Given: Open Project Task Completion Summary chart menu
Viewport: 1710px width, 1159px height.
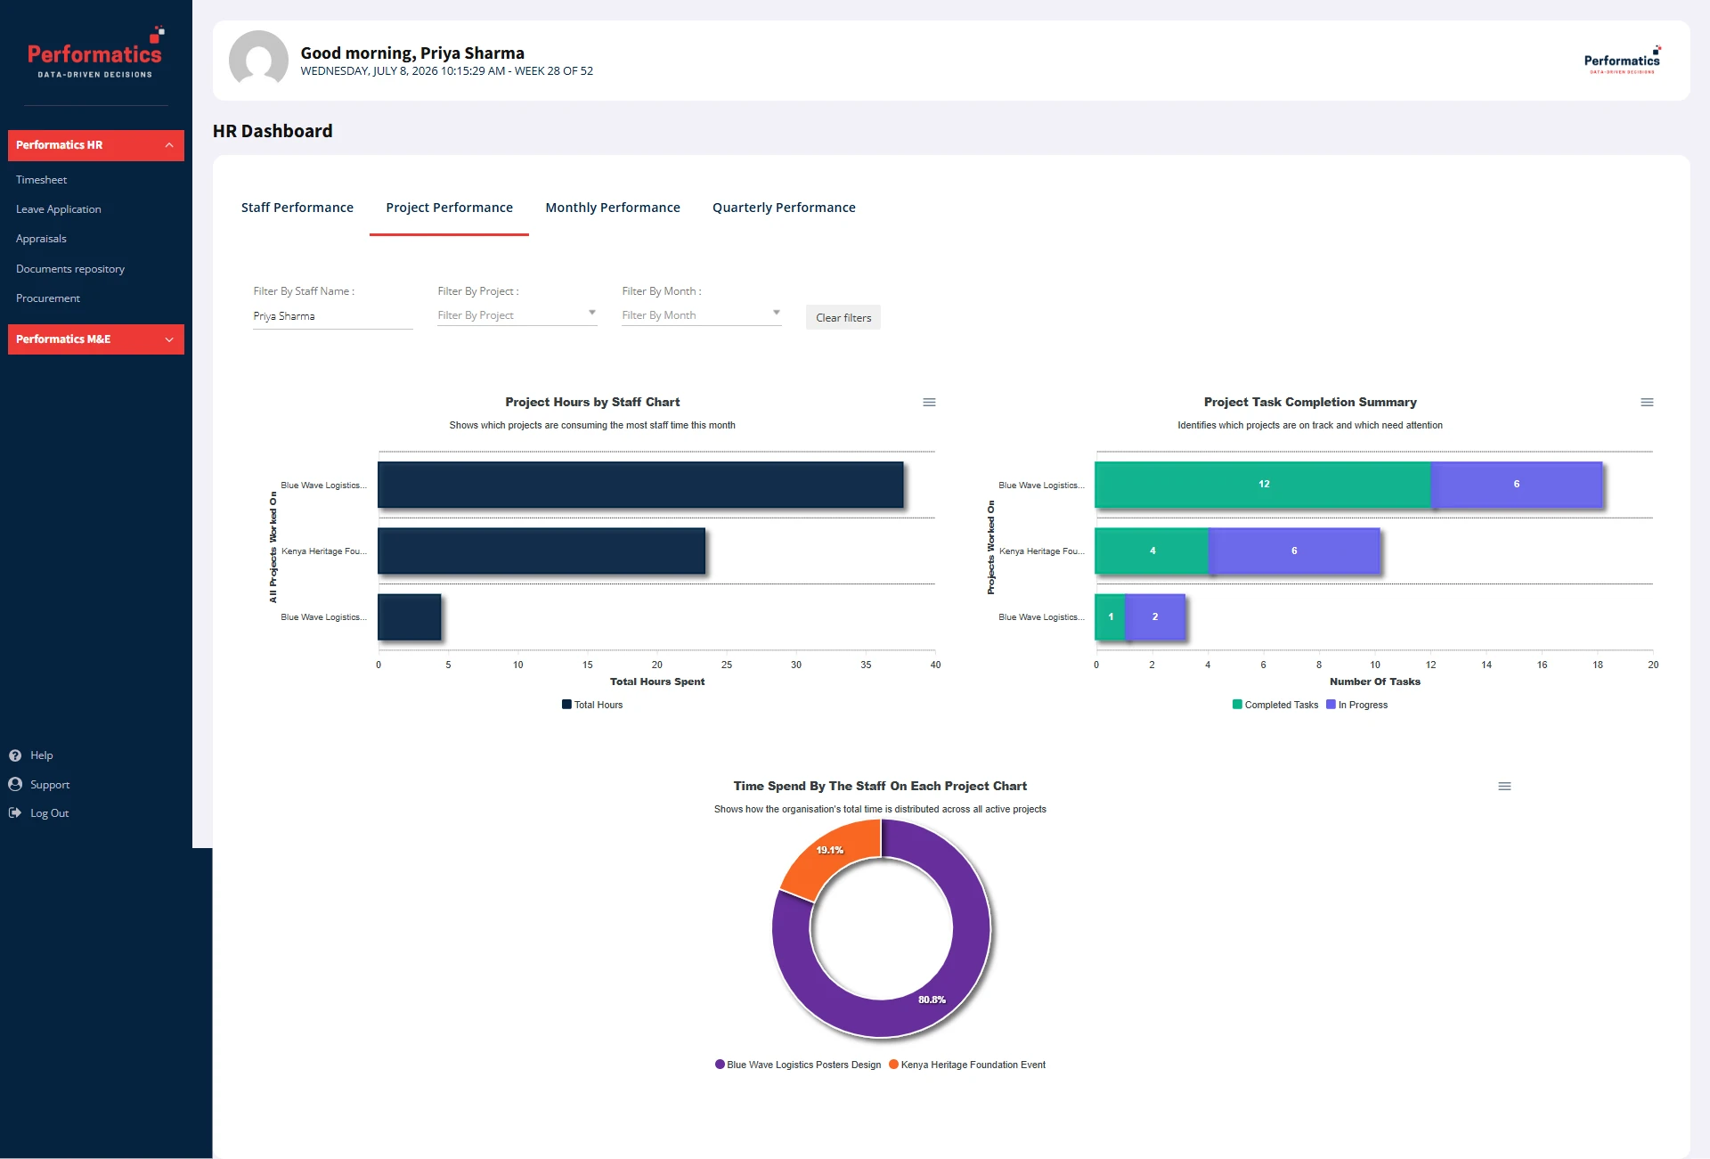Looking at the screenshot, I should click(x=1647, y=403).
